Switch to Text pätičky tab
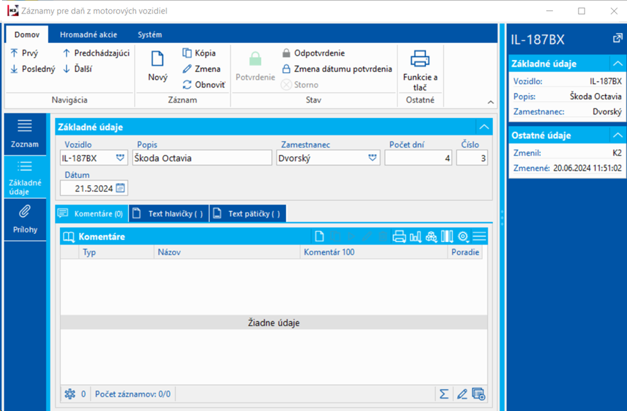627x411 pixels. tap(248, 214)
